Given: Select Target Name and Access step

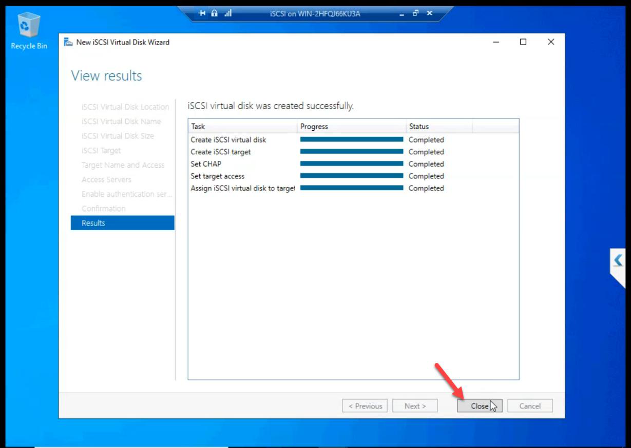Looking at the screenshot, I should point(123,165).
